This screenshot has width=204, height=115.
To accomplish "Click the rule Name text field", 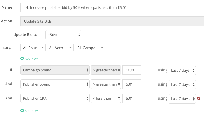I will [x=112, y=7].
